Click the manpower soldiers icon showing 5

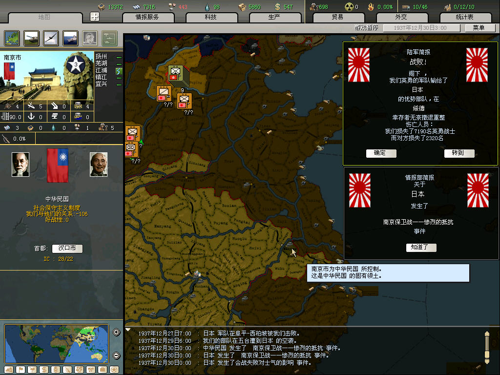click(103, 127)
